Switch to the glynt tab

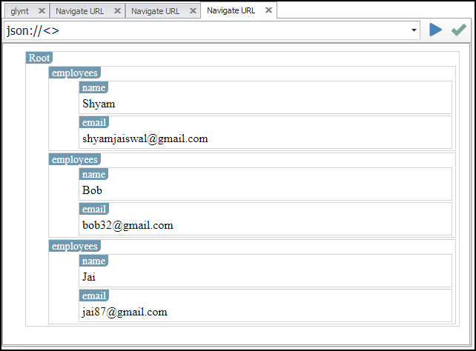click(x=19, y=11)
